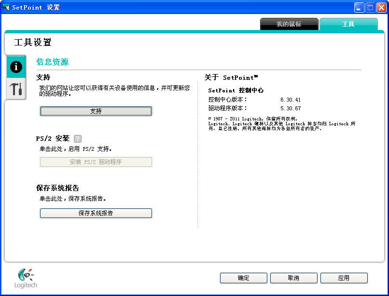Viewport: 389px width, 296px height.
Task: Switch to the 我的鼠标 tab
Action: coord(289,24)
